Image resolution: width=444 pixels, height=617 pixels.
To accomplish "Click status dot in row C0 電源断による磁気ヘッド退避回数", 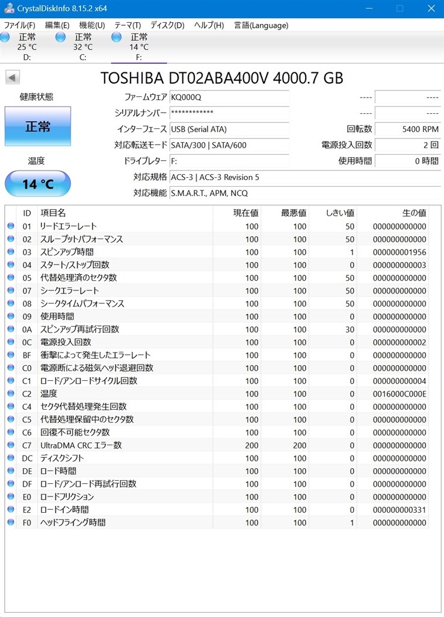I will pos(11,368).
